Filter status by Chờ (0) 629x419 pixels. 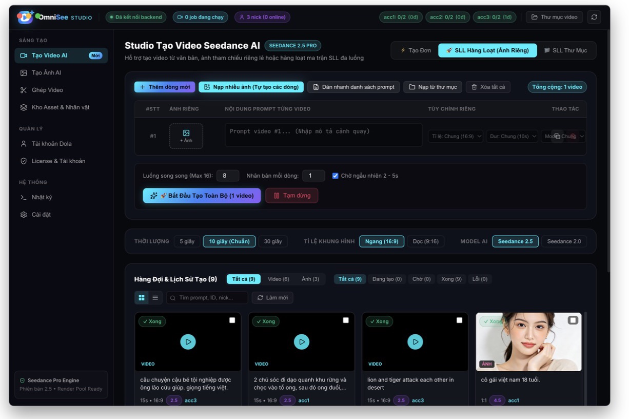[x=422, y=279]
